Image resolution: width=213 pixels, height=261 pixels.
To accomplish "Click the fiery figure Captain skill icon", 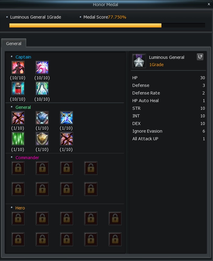I will (x=18, y=67).
